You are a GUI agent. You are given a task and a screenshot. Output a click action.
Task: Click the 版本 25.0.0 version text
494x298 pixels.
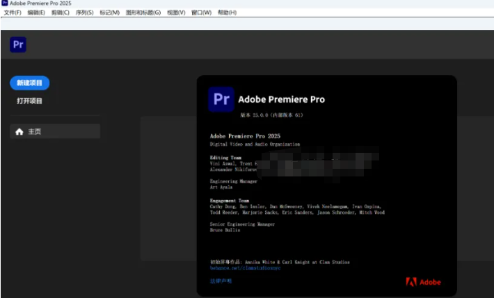(x=271, y=115)
